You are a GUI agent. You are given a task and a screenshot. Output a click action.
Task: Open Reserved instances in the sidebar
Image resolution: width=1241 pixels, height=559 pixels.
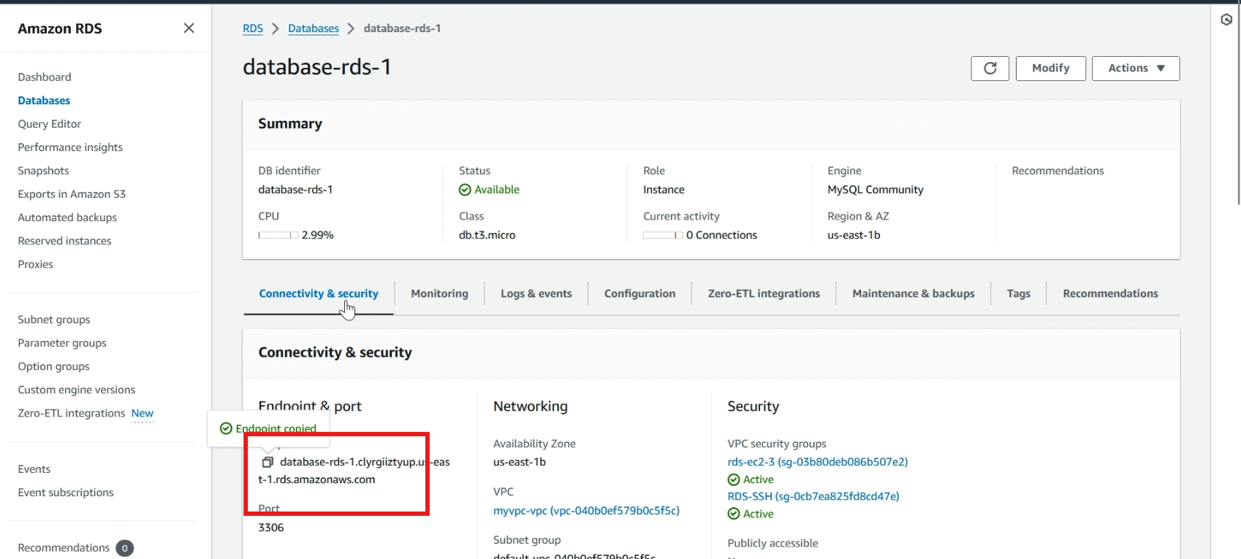pos(64,240)
